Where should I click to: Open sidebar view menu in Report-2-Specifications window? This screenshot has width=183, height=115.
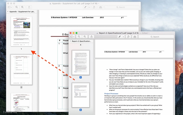72,37
